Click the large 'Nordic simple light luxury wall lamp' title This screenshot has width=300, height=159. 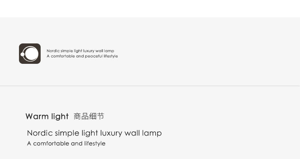point(94,133)
